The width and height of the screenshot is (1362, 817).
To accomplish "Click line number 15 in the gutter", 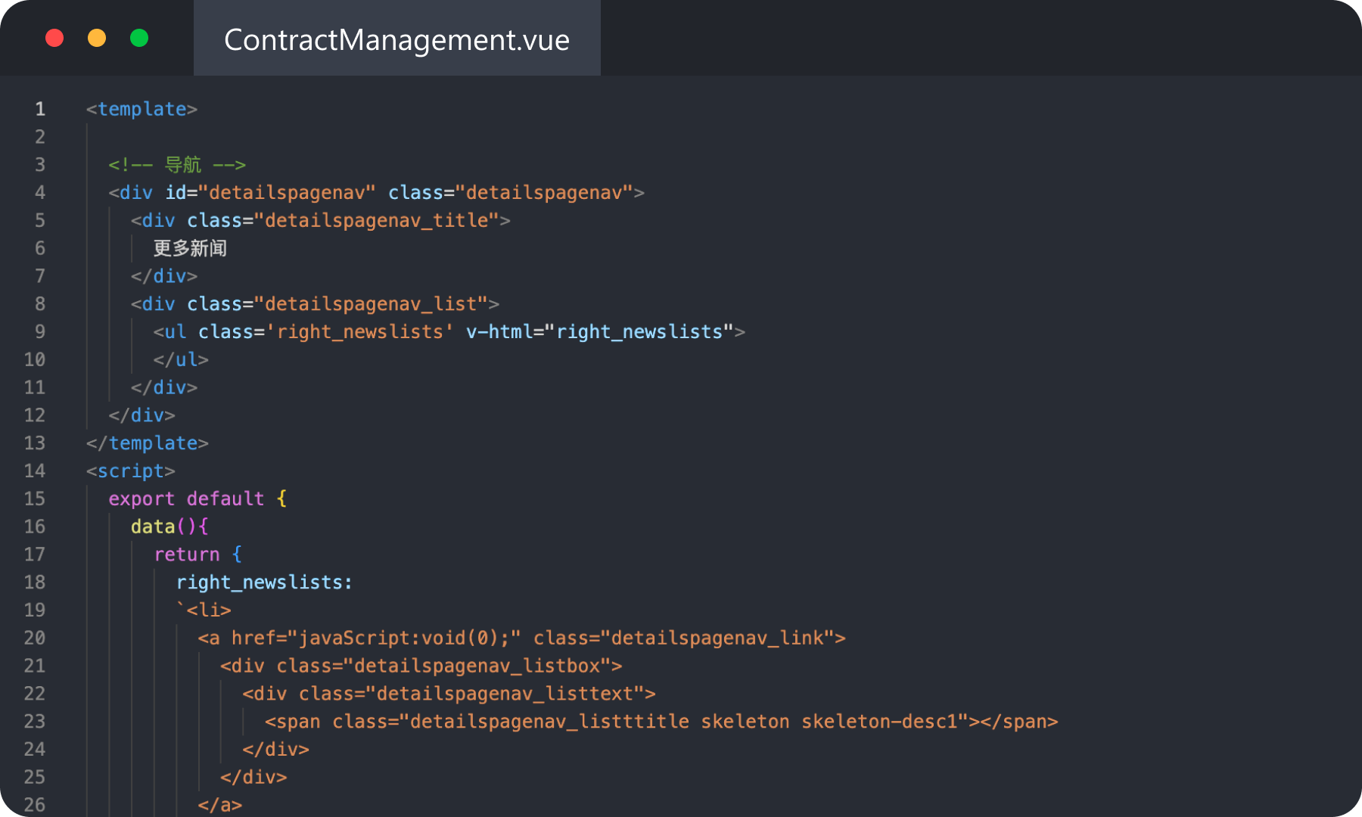I will [x=35, y=499].
